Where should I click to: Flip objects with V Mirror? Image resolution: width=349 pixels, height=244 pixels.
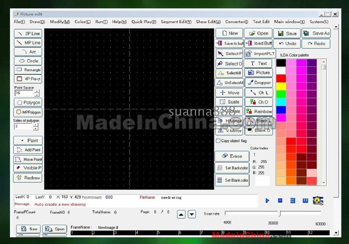coord(229,131)
